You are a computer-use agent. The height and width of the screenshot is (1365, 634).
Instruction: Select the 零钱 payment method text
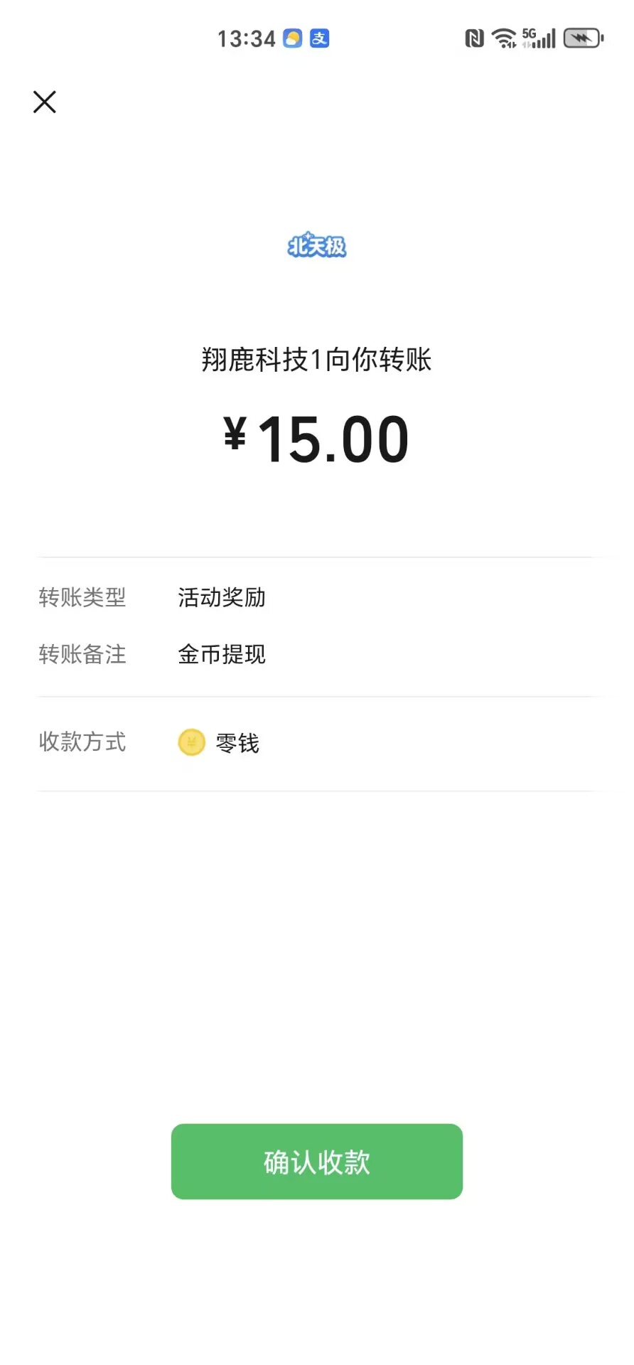coord(237,744)
